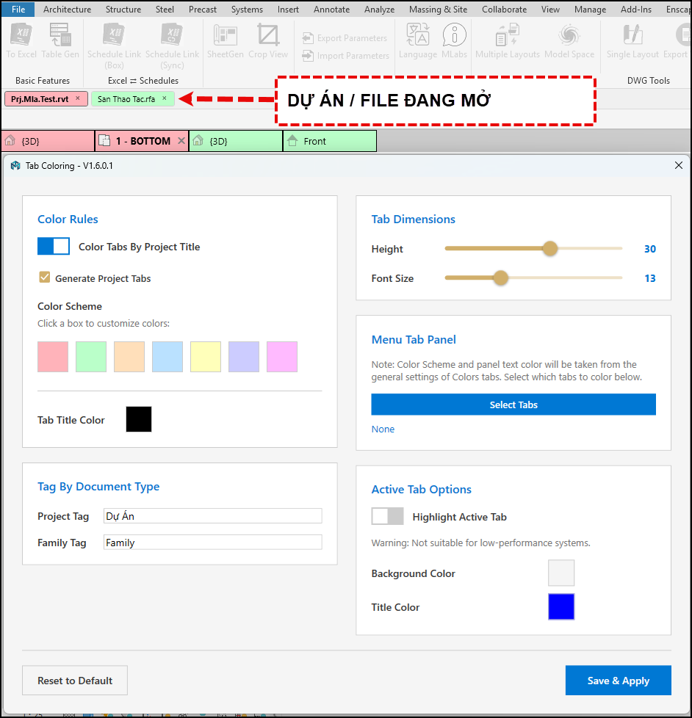Customize the pink color scheme box

pyautogui.click(x=53, y=357)
